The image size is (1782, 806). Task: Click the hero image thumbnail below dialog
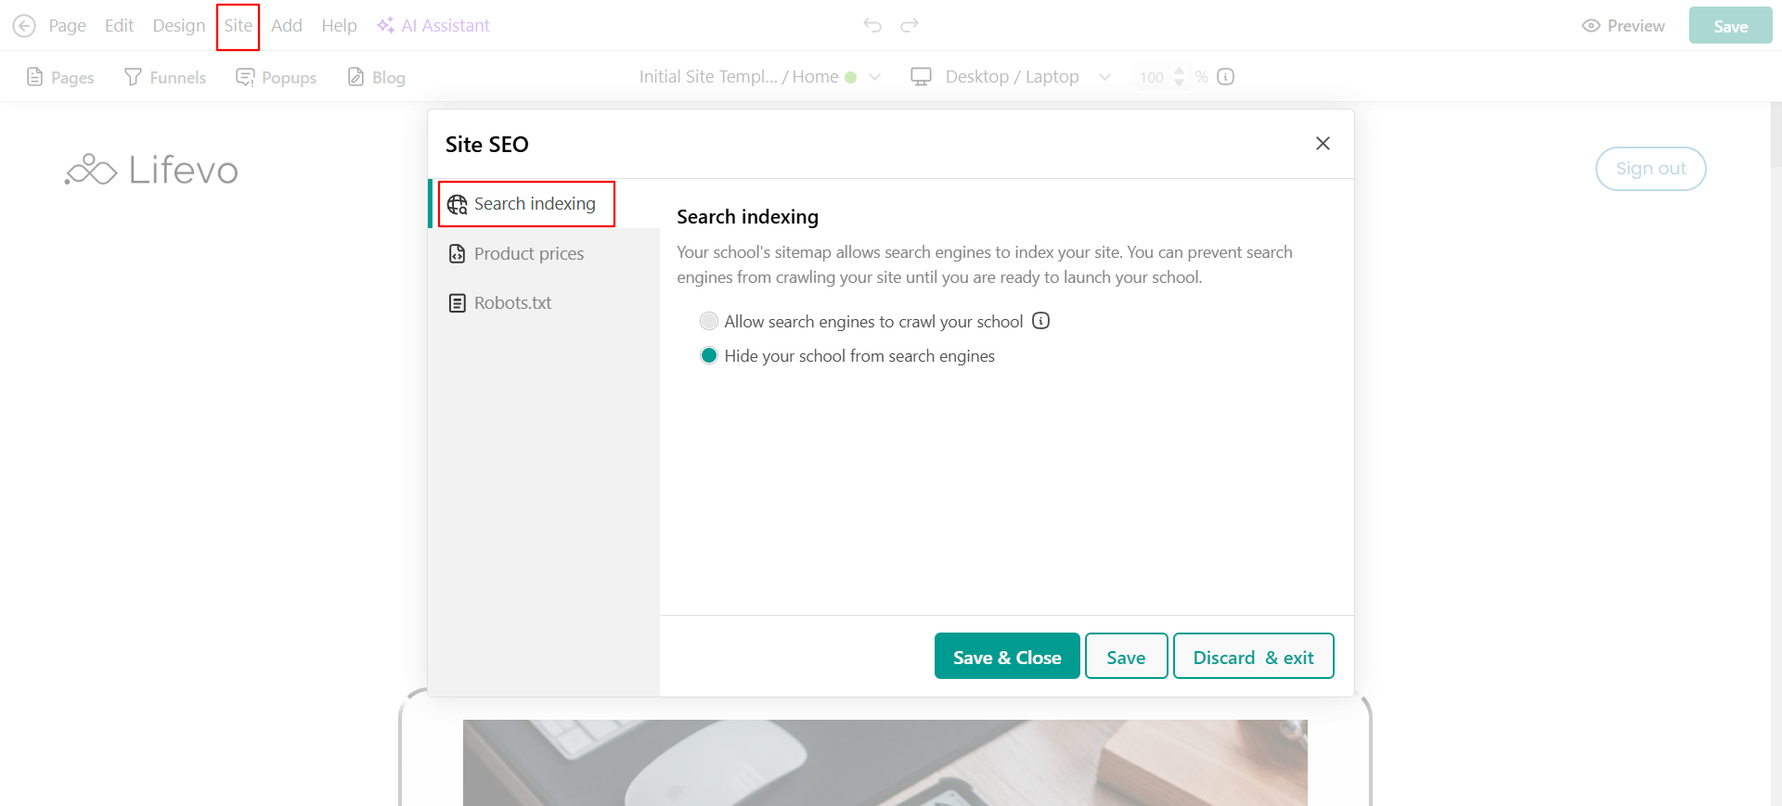pyautogui.click(x=885, y=762)
